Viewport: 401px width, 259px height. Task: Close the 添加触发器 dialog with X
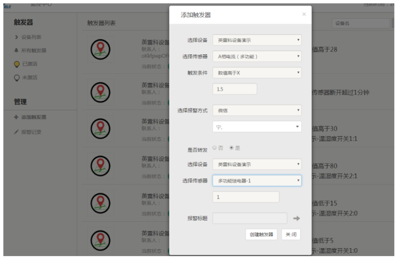point(304,14)
